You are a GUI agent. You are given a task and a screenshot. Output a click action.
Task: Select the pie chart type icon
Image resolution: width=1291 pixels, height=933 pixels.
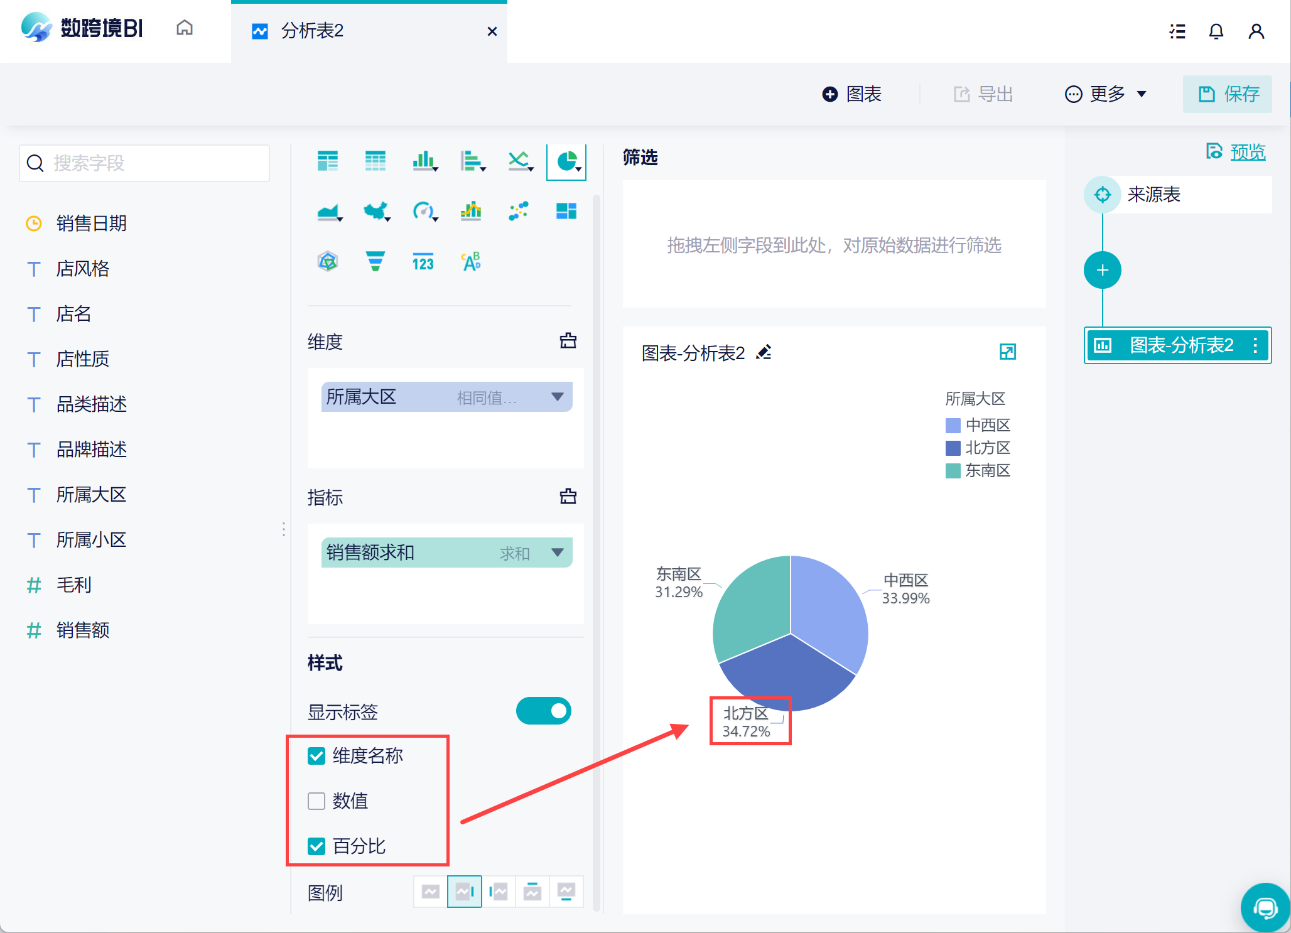point(566,161)
